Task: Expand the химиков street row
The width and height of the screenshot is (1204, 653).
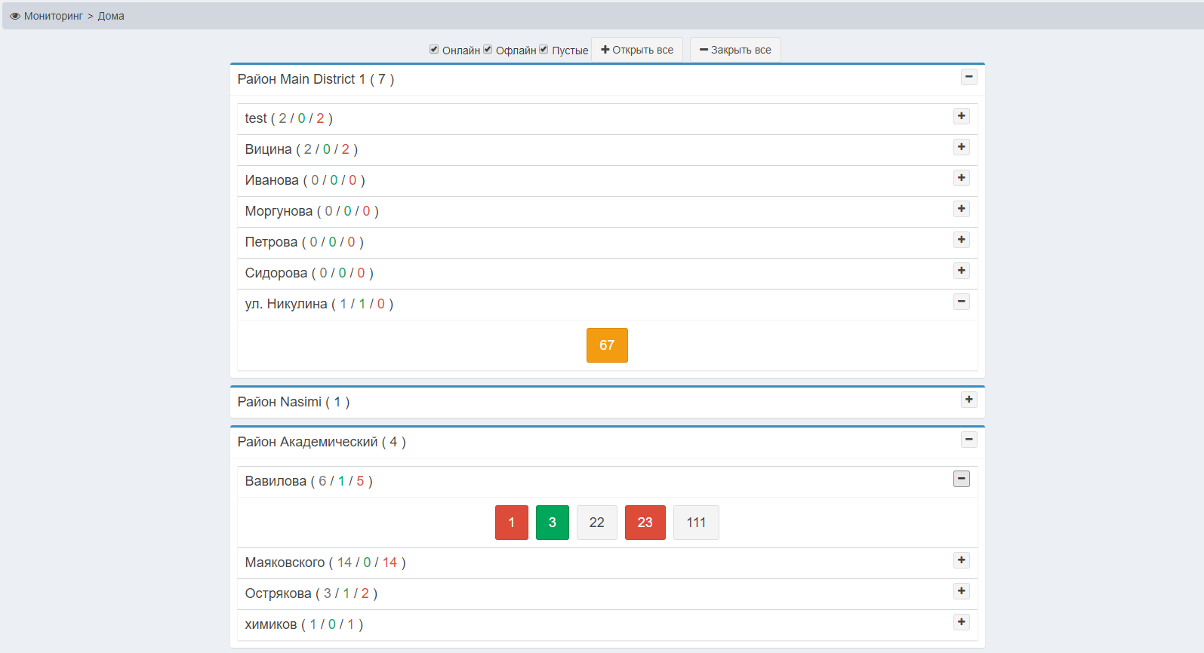Action: click(961, 622)
